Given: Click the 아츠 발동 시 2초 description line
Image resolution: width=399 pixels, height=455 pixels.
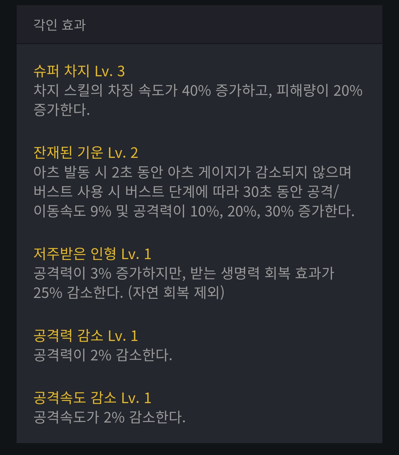Looking at the screenshot, I should pyautogui.click(x=192, y=172).
